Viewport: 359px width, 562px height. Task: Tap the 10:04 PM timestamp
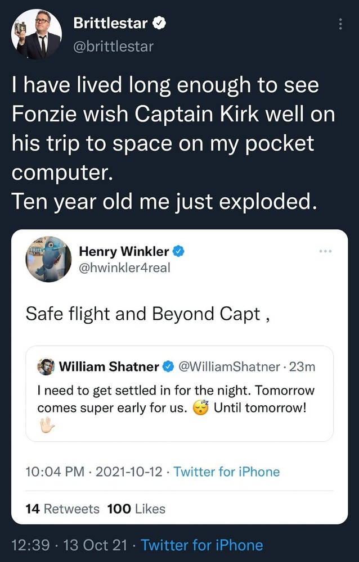click(55, 472)
